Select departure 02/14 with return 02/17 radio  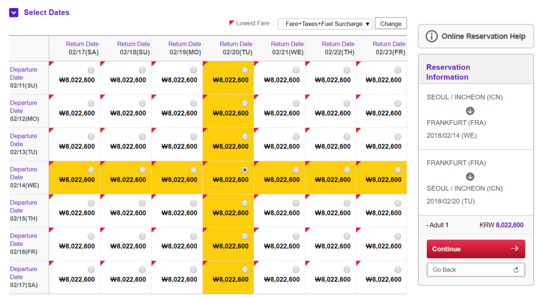tap(91, 170)
